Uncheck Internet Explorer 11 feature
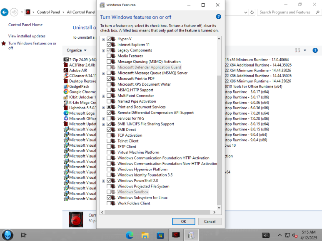Screen dimensions: 322x241 (x=109, y=44)
